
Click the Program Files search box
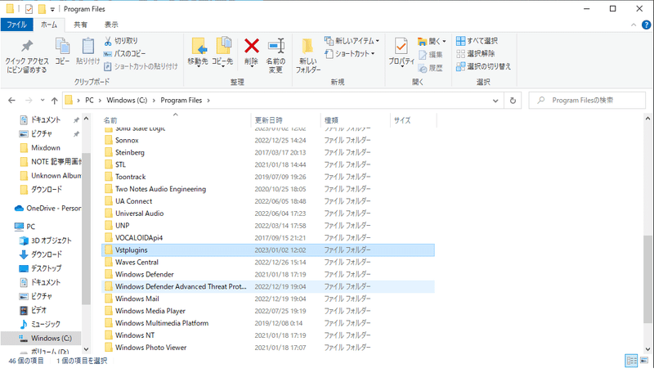pos(587,100)
